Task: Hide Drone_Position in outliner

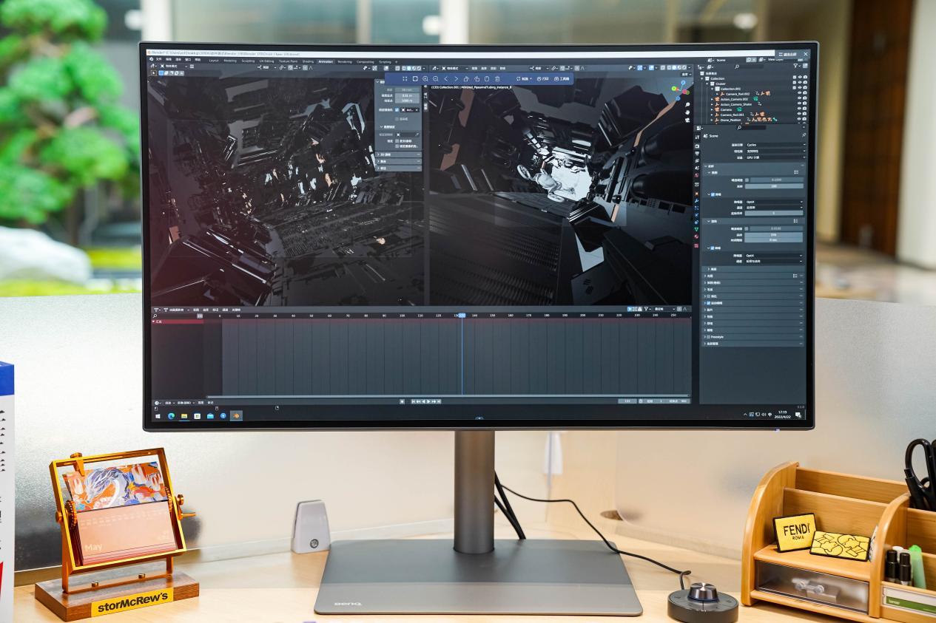Action: click(799, 120)
